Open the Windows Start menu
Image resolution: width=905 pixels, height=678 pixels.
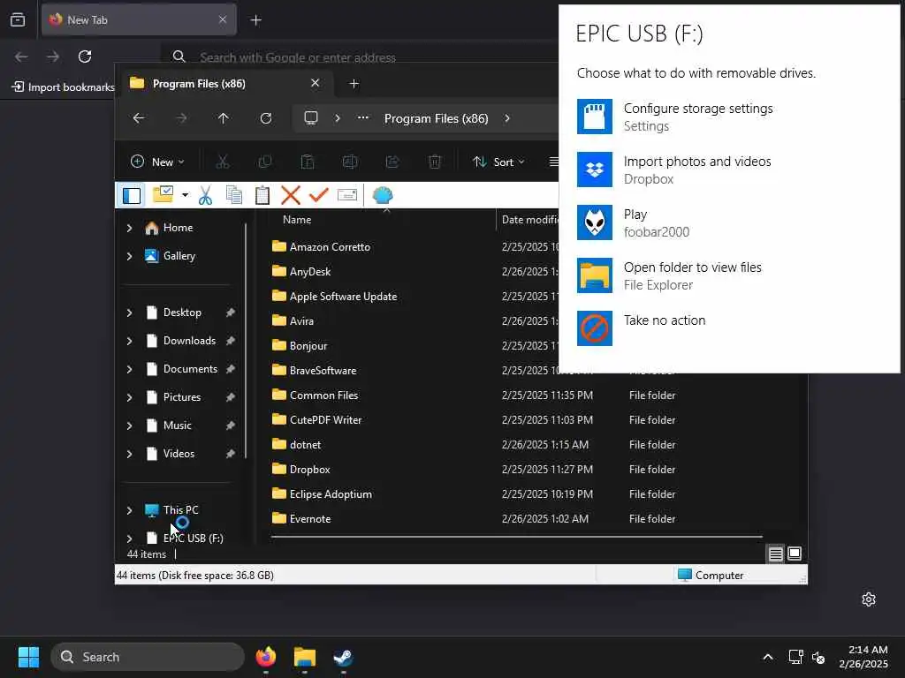click(28, 657)
